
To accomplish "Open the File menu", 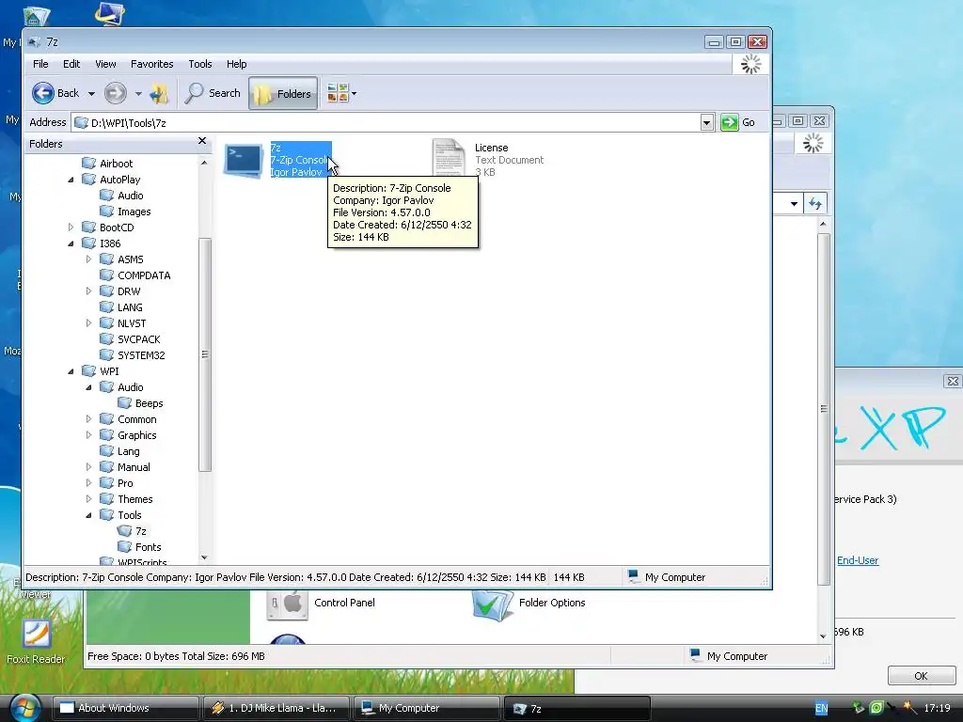I will pyautogui.click(x=40, y=64).
